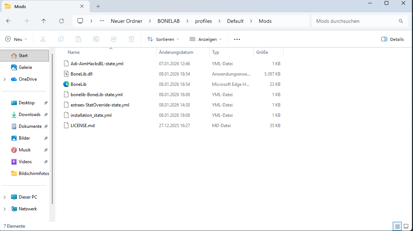Click the Paste clipboard icon
This screenshot has width=413, height=231.
point(78,39)
